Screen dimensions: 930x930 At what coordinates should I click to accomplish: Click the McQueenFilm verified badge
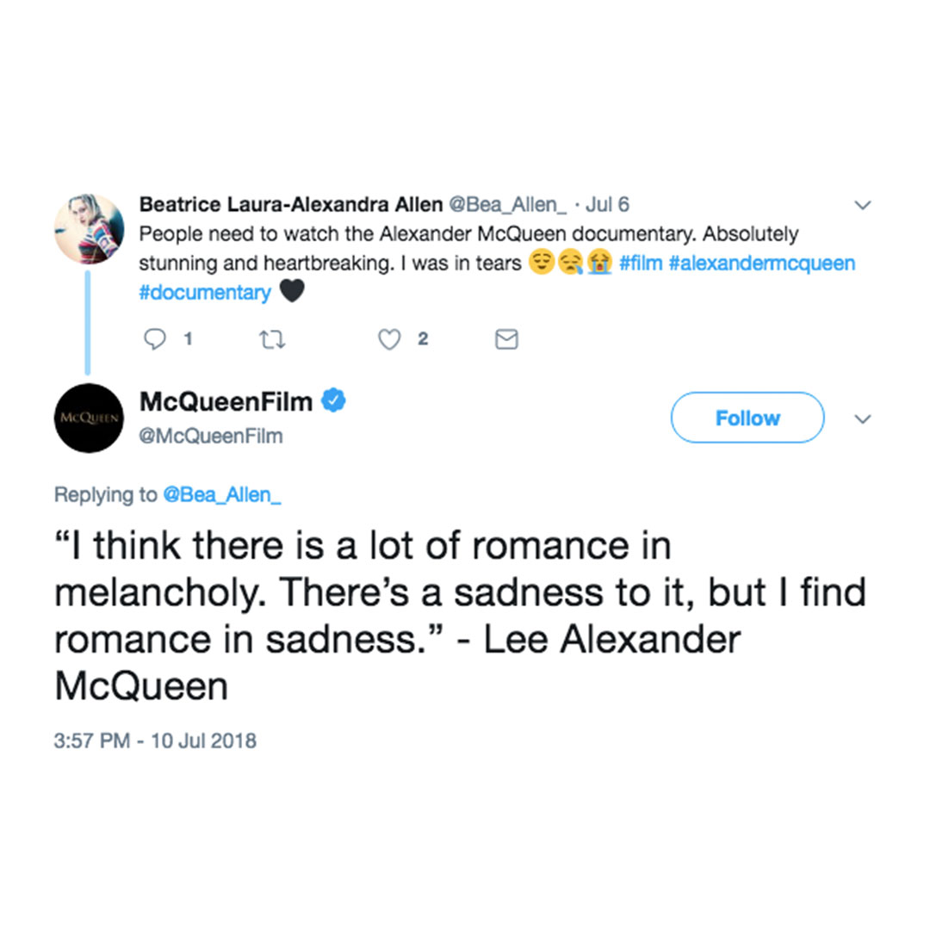334,400
